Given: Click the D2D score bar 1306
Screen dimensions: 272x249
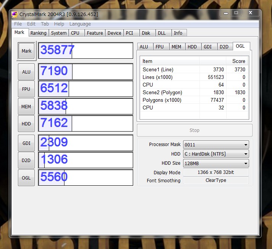Looking at the screenshot, I should 86,160.
